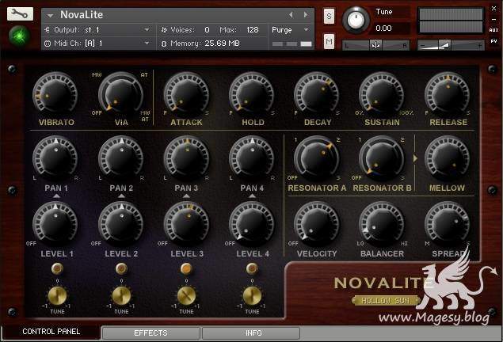This screenshot has width=503, height=342.
Task: Click the PAN 2 knob
Action: point(120,158)
